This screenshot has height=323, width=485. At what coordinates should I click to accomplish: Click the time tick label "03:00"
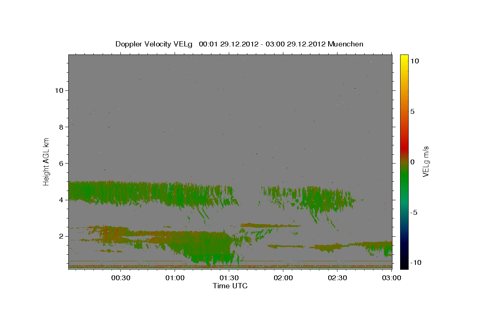[x=391, y=278]
